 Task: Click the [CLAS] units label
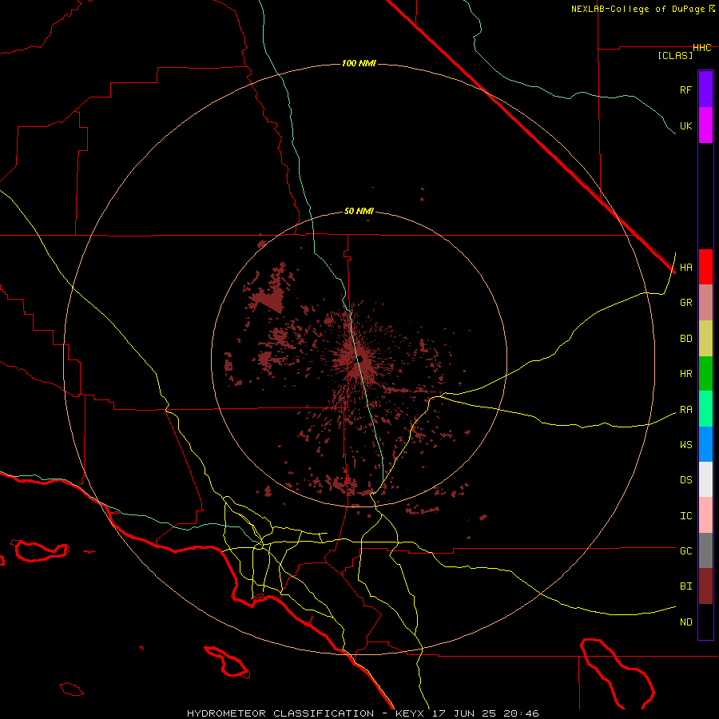(x=675, y=56)
